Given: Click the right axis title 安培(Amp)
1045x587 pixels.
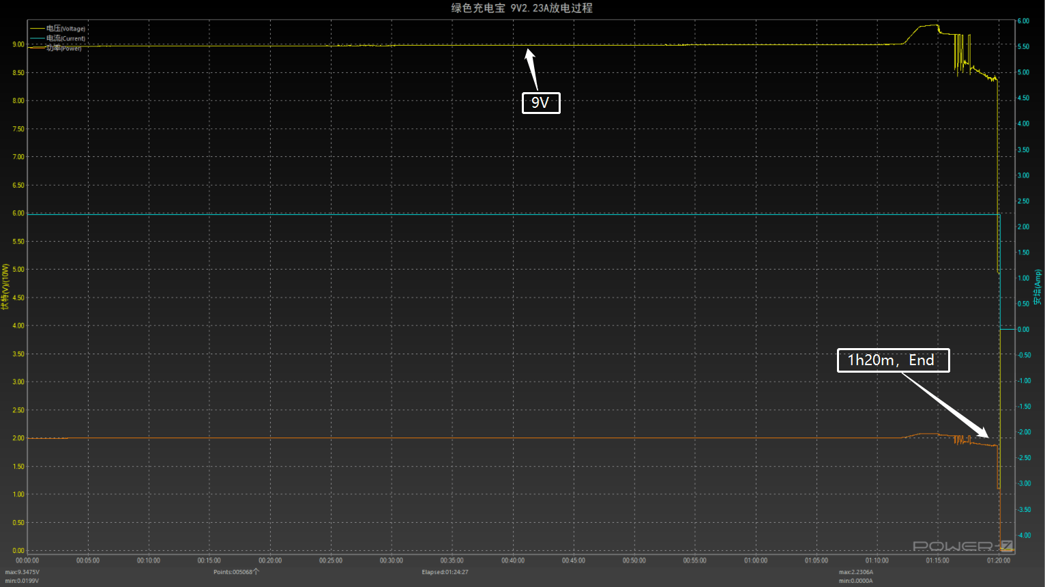Looking at the screenshot, I should (1037, 287).
